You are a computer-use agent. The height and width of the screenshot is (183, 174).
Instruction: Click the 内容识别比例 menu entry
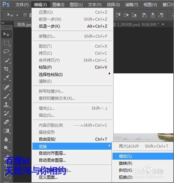tap(72, 125)
